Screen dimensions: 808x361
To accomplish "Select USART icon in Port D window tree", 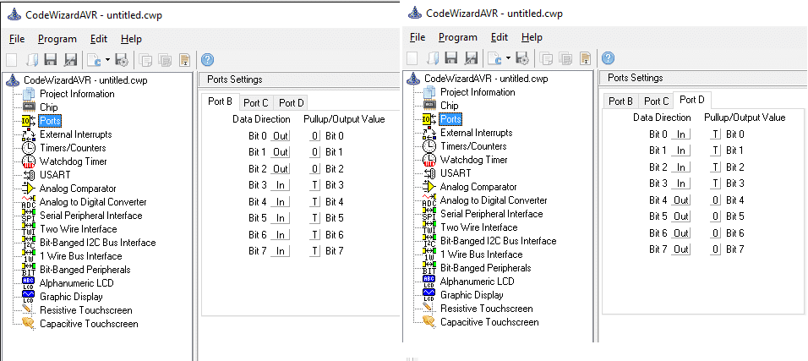I will (x=429, y=173).
